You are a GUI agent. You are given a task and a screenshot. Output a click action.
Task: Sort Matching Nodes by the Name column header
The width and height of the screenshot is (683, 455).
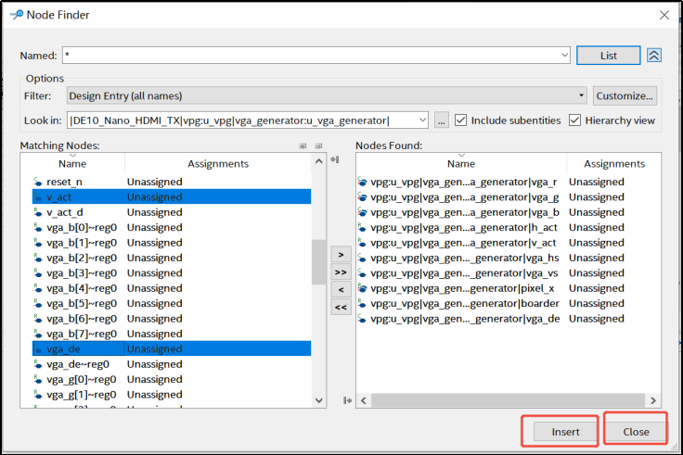pos(72,163)
